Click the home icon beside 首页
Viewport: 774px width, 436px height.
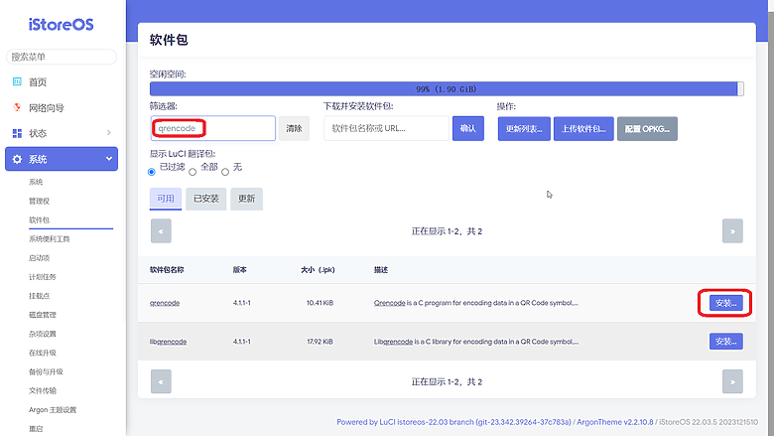pyautogui.click(x=17, y=82)
